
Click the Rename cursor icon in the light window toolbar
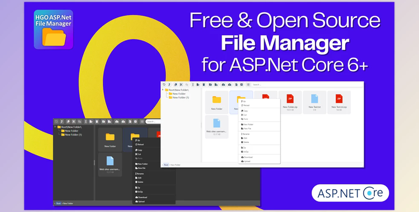(193, 85)
